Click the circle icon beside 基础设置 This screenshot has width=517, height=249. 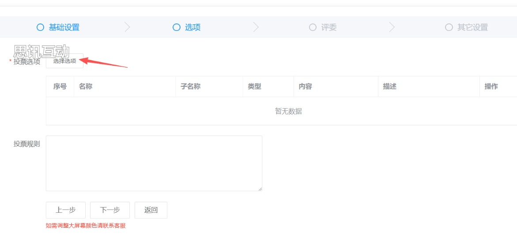click(40, 27)
